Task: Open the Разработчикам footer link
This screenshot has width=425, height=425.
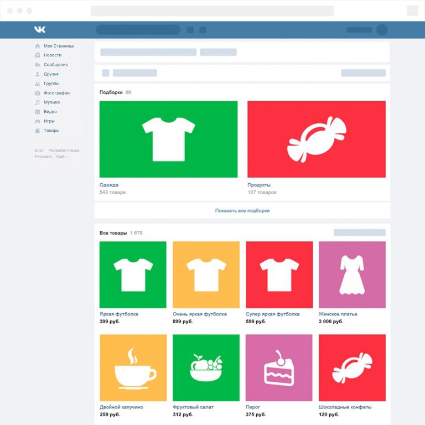Action: pos(64,151)
